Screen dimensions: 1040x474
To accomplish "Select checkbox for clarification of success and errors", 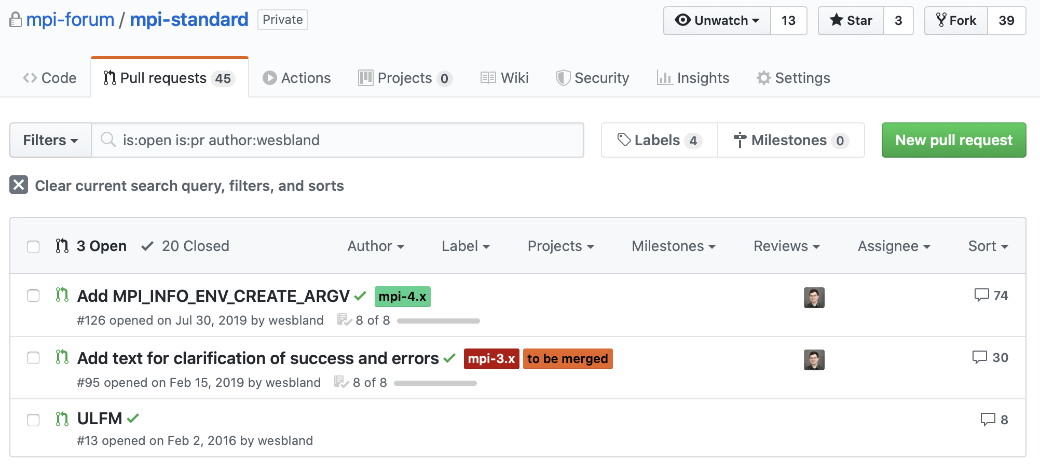I will (x=33, y=358).
